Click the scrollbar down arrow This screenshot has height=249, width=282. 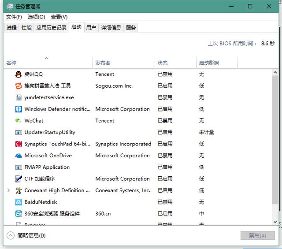click(275, 222)
